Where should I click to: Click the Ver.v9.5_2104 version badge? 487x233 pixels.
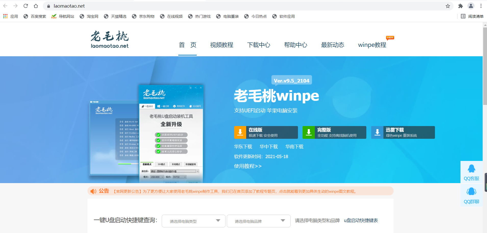click(292, 80)
